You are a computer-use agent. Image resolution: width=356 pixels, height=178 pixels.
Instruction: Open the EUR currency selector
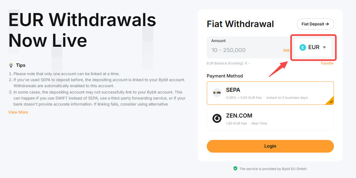point(313,47)
